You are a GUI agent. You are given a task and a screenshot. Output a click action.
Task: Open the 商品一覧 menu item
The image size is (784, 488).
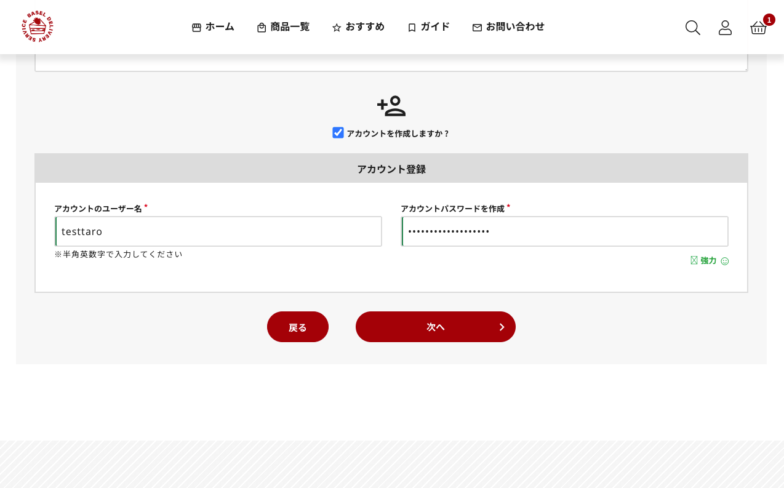[x=283, y=27]
